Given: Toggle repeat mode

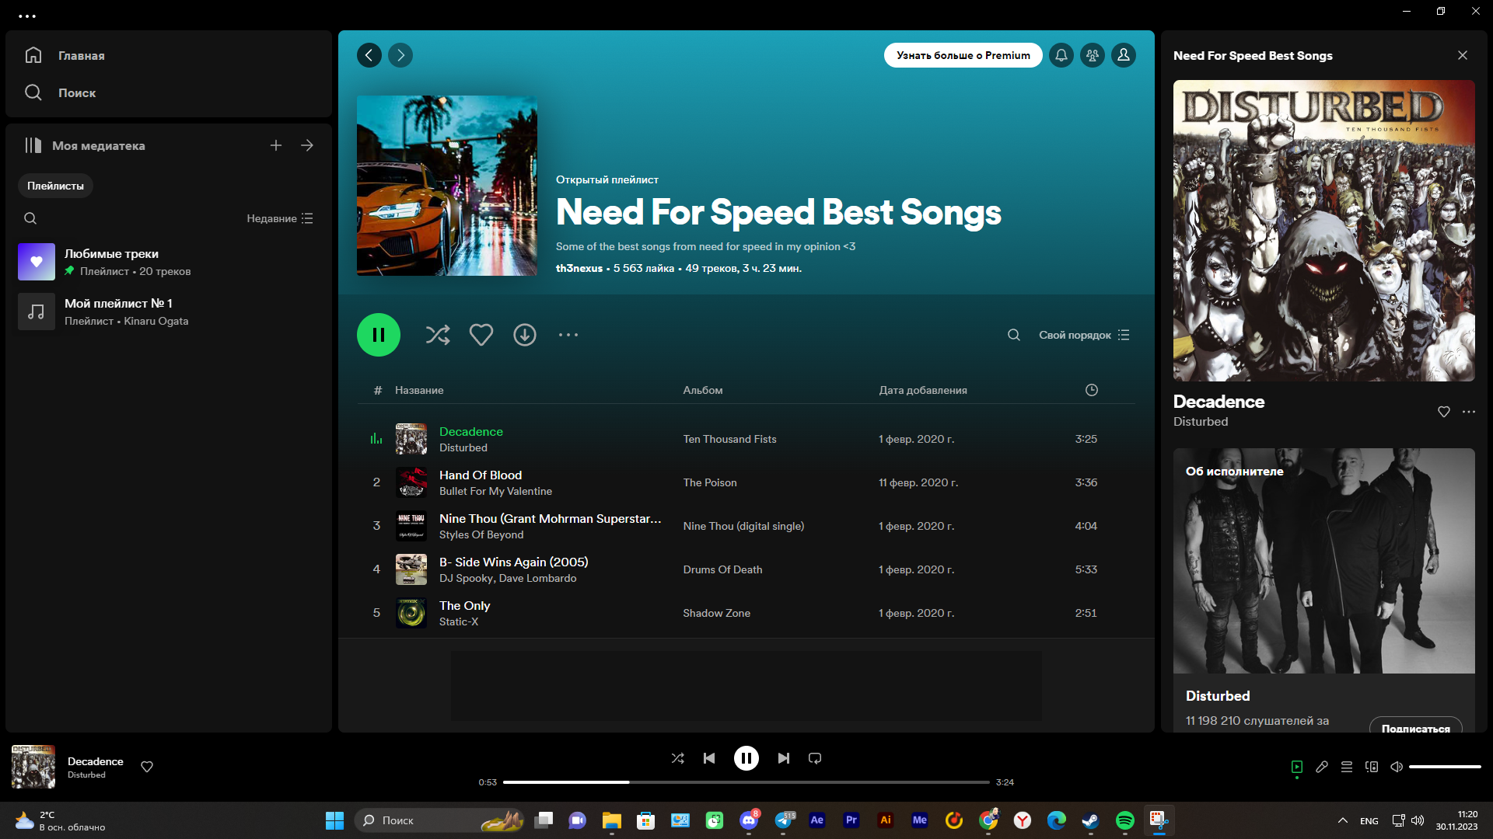Looking at the screenshot, I should [x=815, y=758].
